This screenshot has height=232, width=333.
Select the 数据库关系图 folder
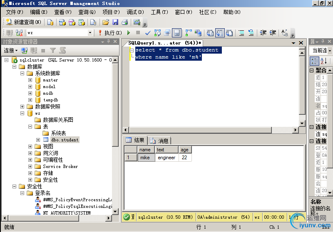click(x=58, y=120)
